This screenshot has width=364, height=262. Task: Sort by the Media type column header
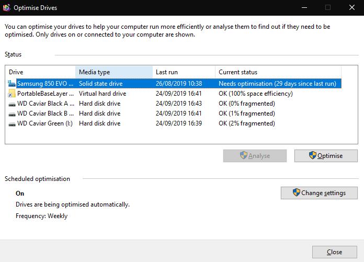[x=114, y=72]
